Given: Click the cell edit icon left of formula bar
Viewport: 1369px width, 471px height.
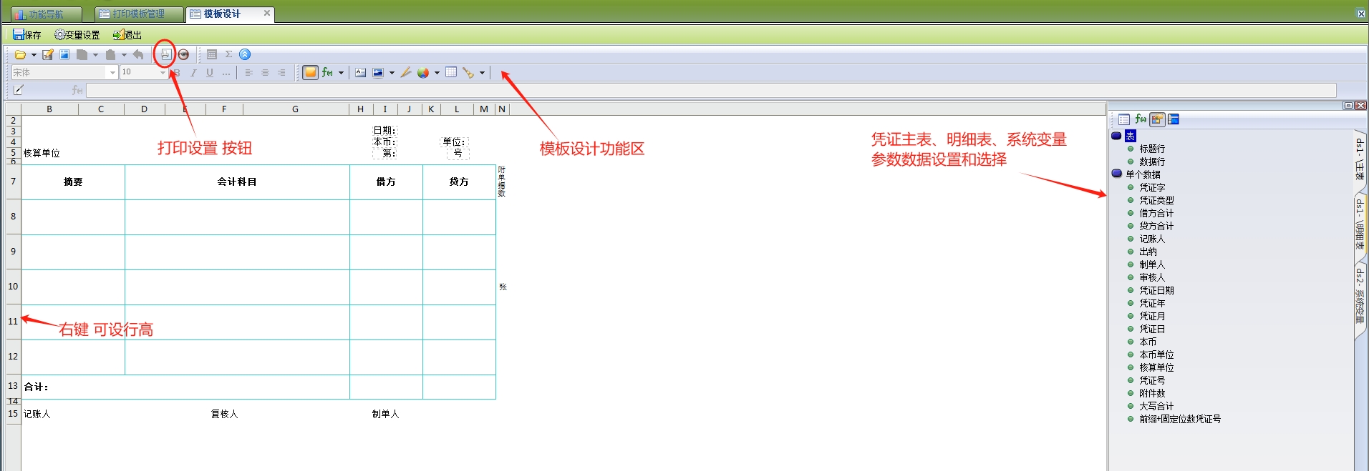Looking at the screenshot, I should pyautogui.click(x=19, y=90).
